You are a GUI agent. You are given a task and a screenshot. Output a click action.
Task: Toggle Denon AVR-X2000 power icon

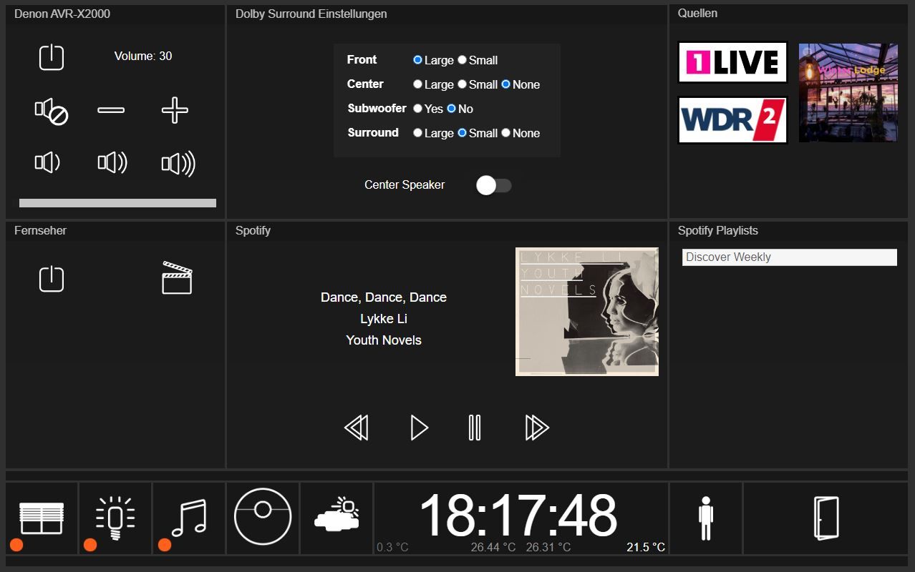tap(52, 57)
